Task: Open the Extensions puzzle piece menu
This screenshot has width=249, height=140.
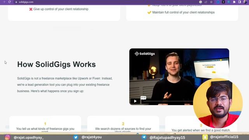Action: point(234,2)
